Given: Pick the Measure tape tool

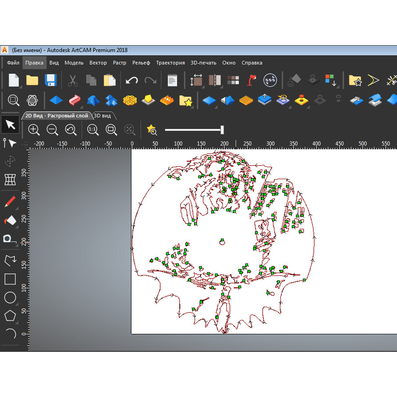Looking at the screenshot, I should click(10, 239).
